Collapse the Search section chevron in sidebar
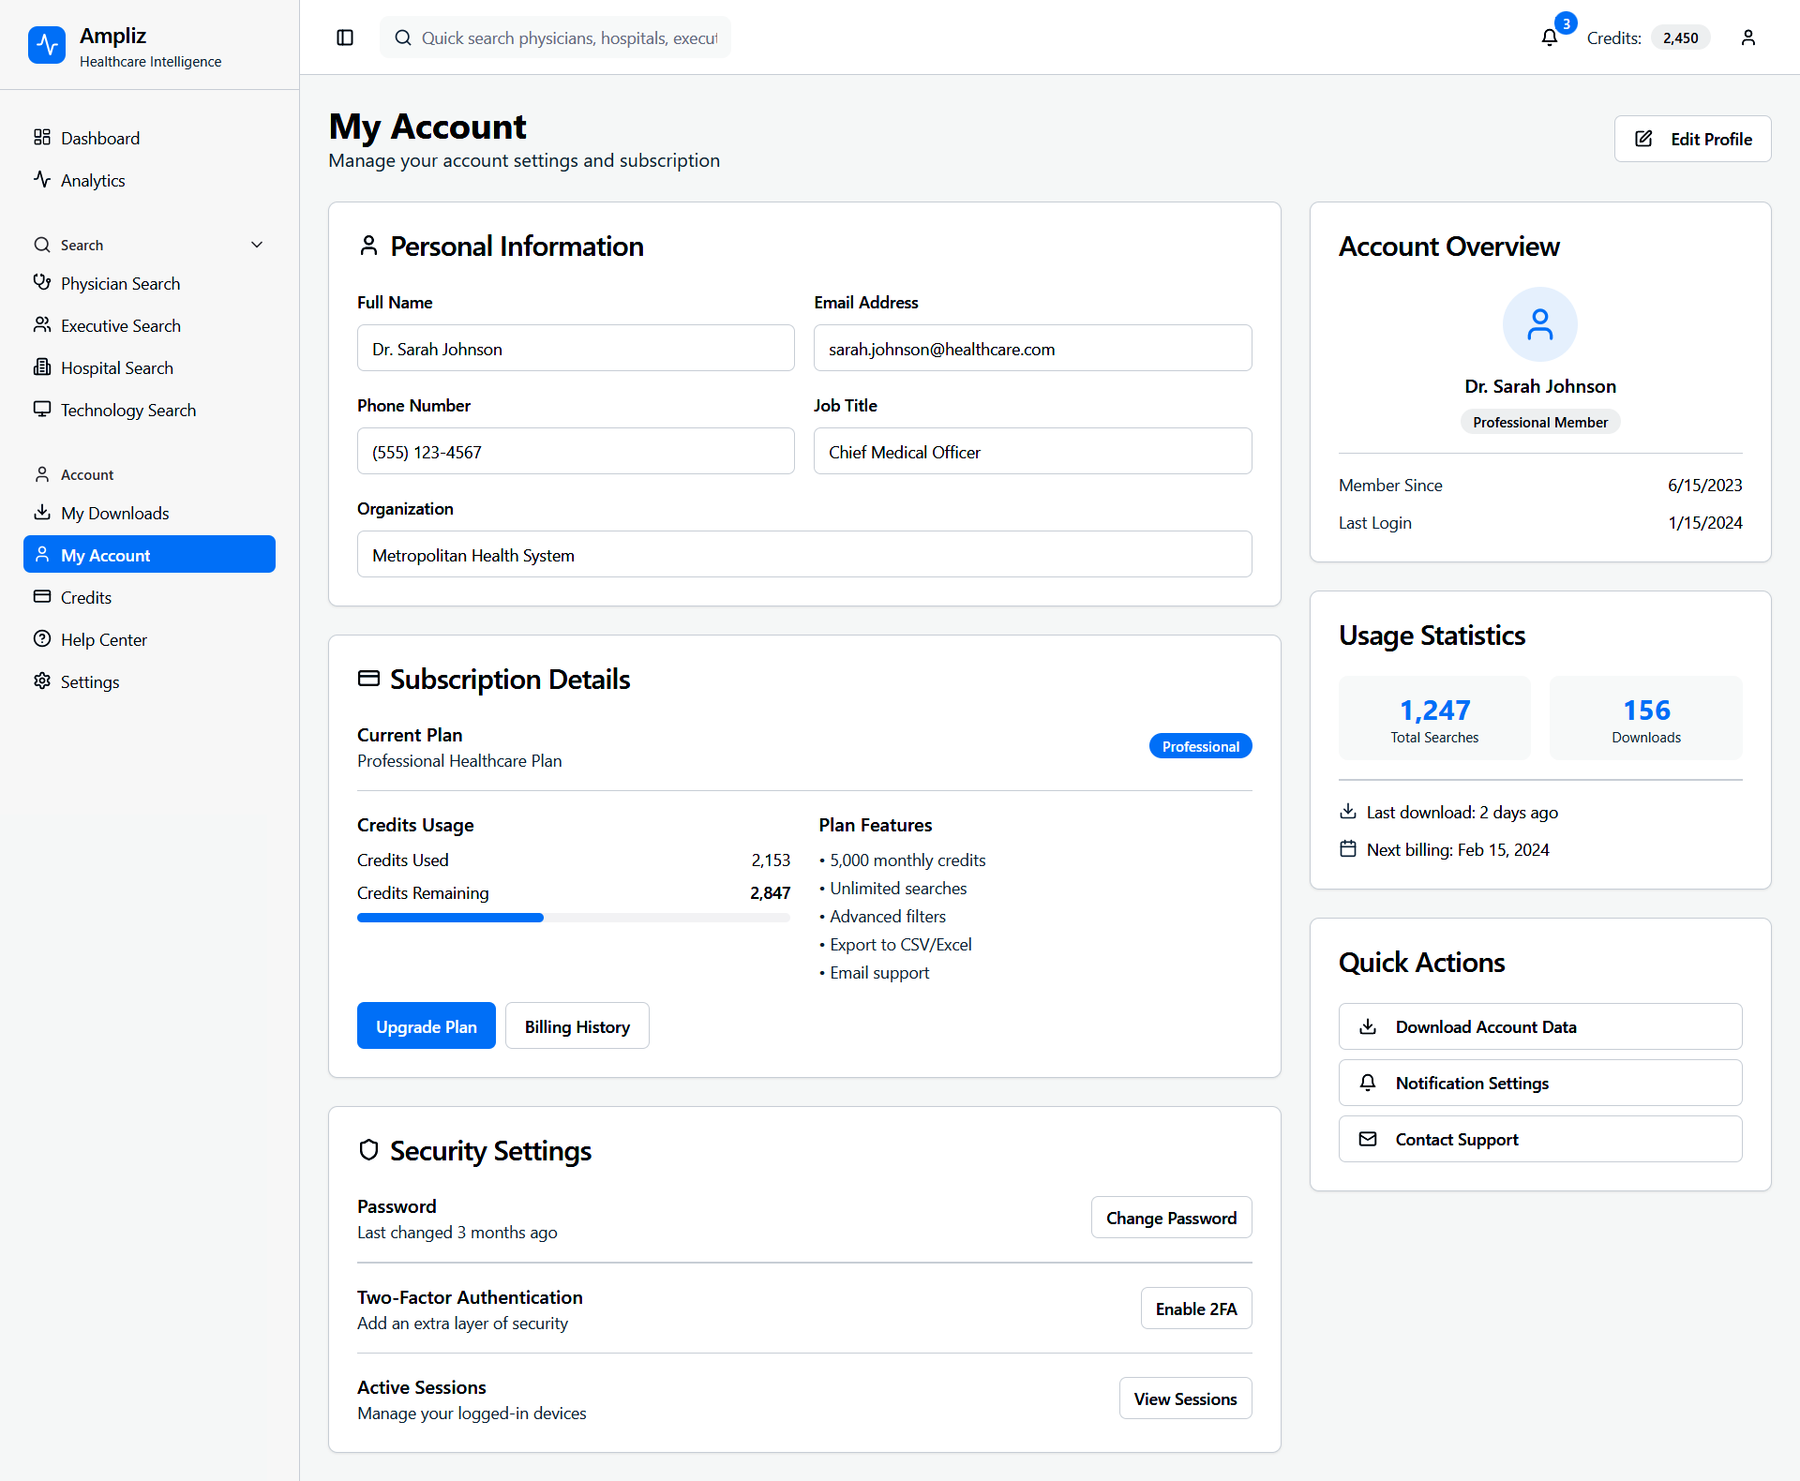Viewport: 1800px width, 1481px height. 257,245
